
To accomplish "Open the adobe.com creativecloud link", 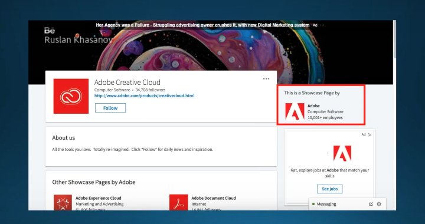I will click(x=144, y=95).
